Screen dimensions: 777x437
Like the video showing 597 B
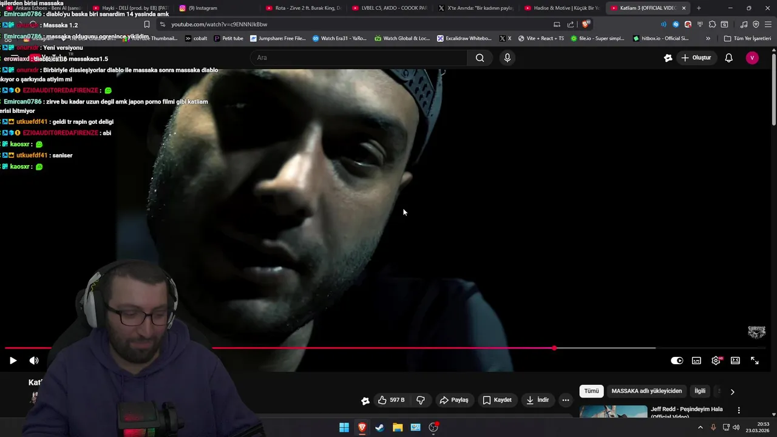[391, 400]
